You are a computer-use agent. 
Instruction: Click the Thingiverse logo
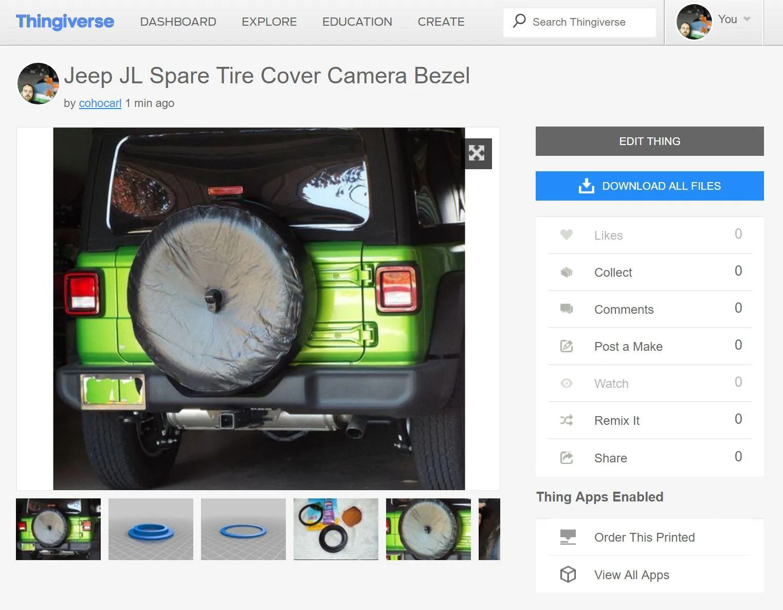point(65,22)
